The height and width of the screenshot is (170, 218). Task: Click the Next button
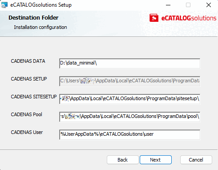156,160
